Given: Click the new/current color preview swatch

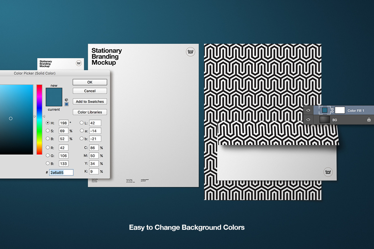Looking at the screenshot, I should pyautogui.click(x=54, y=97).
